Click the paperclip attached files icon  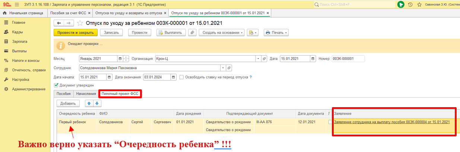tap(192, 33)
